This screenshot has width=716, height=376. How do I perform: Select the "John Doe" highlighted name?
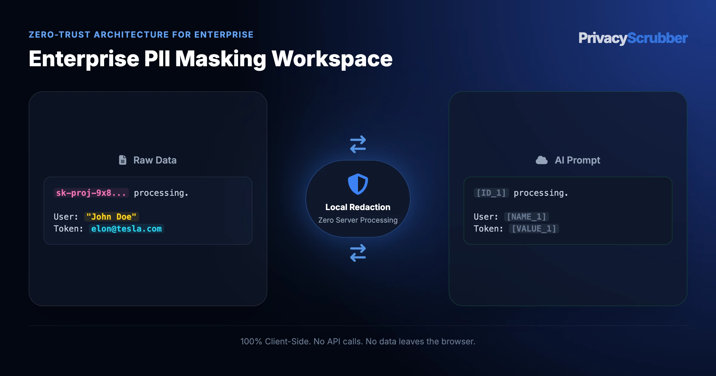pyautogui.click(x=111, y=217)
